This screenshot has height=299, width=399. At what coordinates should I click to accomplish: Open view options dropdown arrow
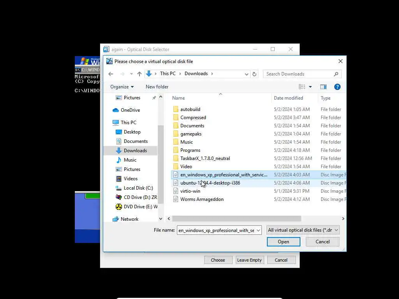pos(310,87)
